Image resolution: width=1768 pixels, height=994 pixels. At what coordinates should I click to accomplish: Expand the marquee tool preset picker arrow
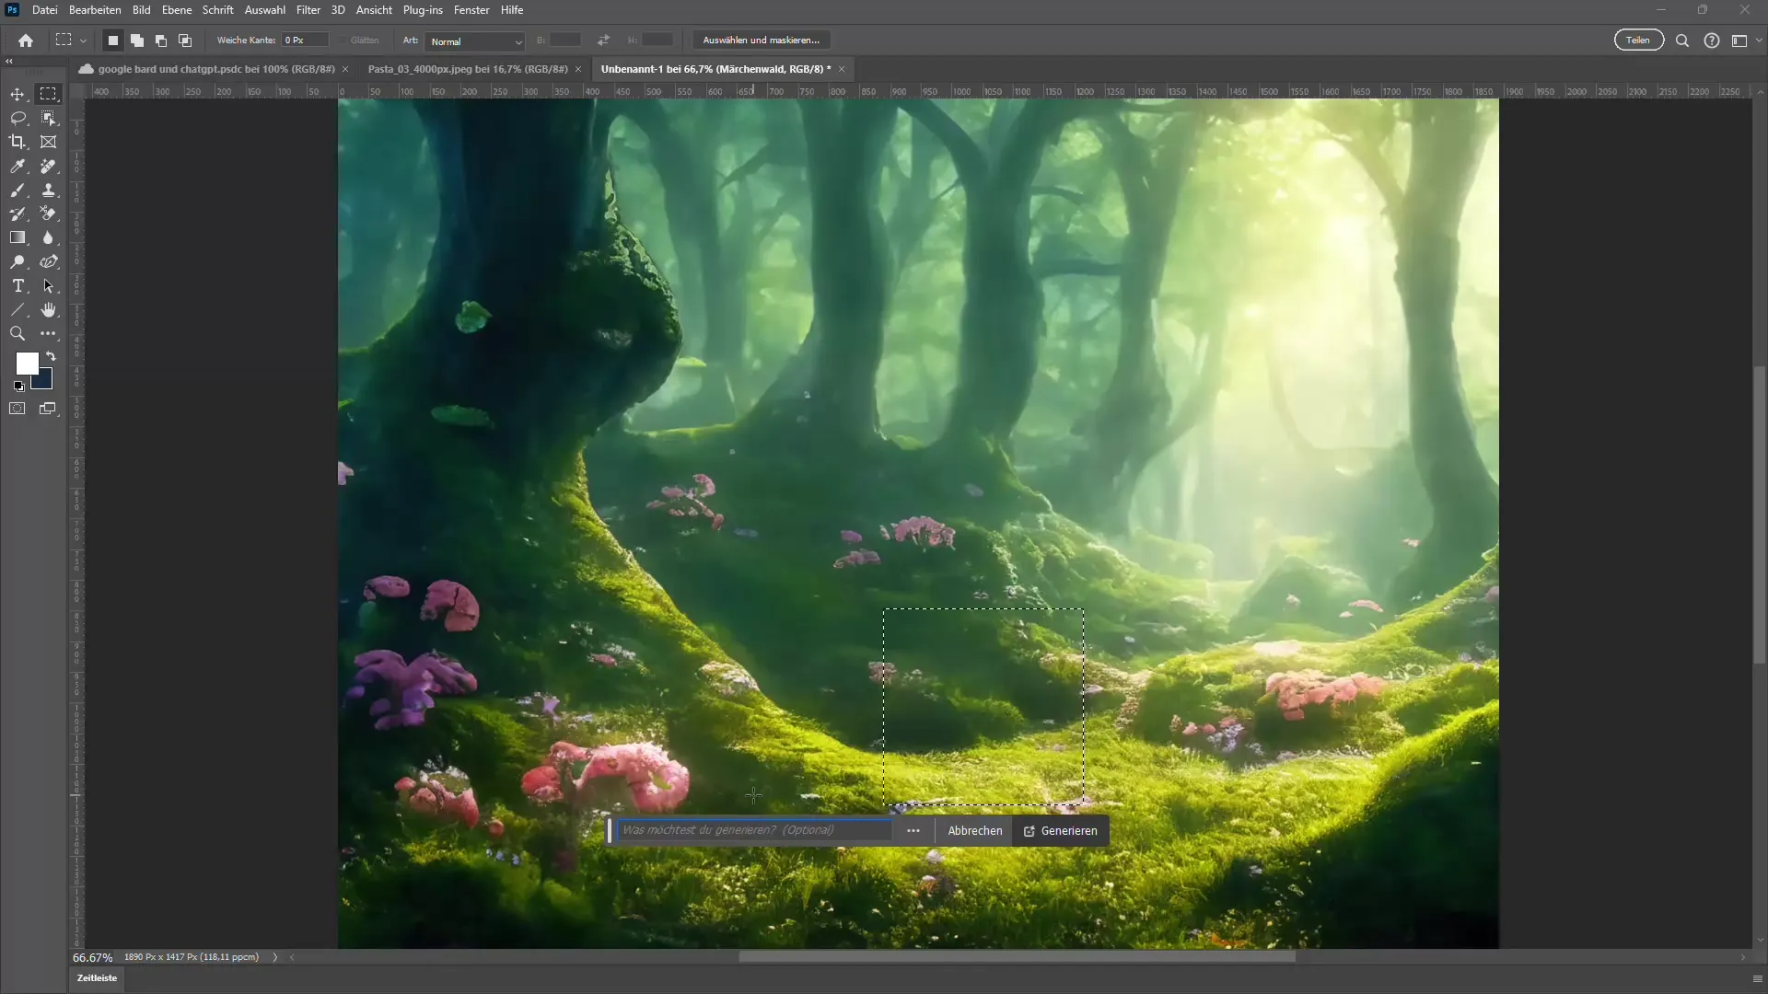pos(83,40)
